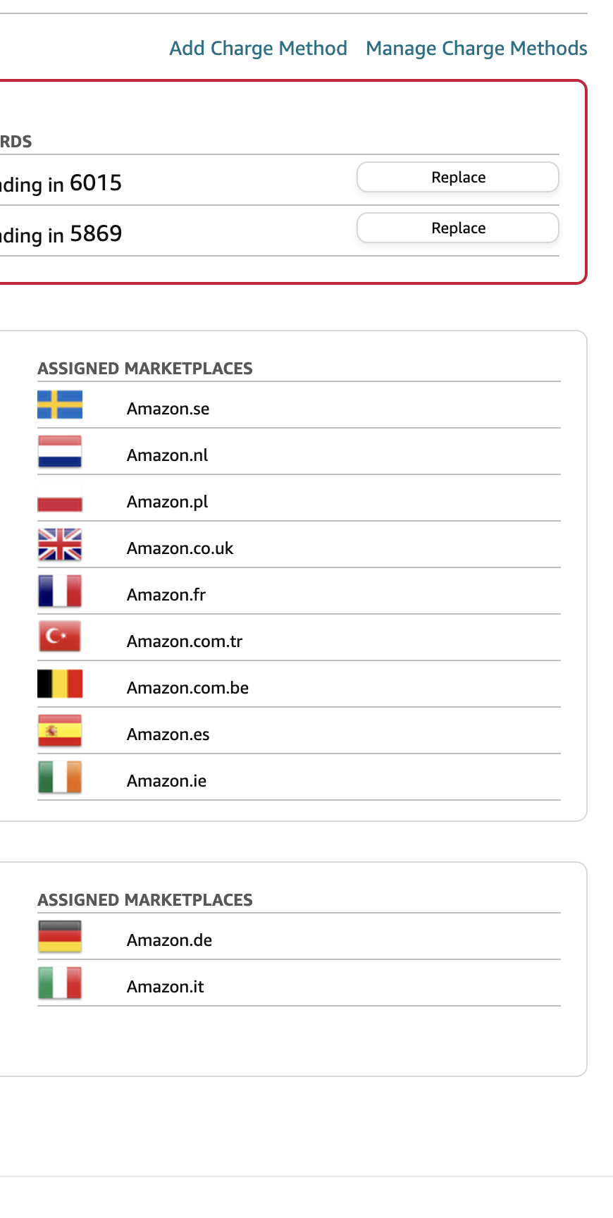Image resolution: width=613 pixels, height=1218 pixels.
Task: Open the Add Charge Method link
Action: 259,48
